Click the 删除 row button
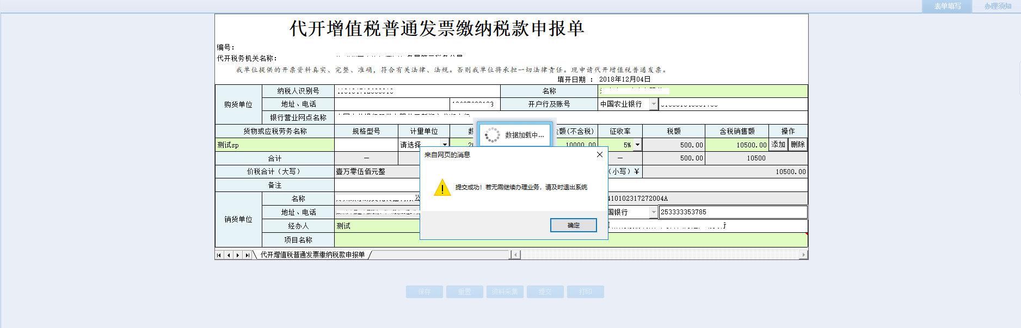The width and height of the screenshot is (1021, 328). point(797,145)
